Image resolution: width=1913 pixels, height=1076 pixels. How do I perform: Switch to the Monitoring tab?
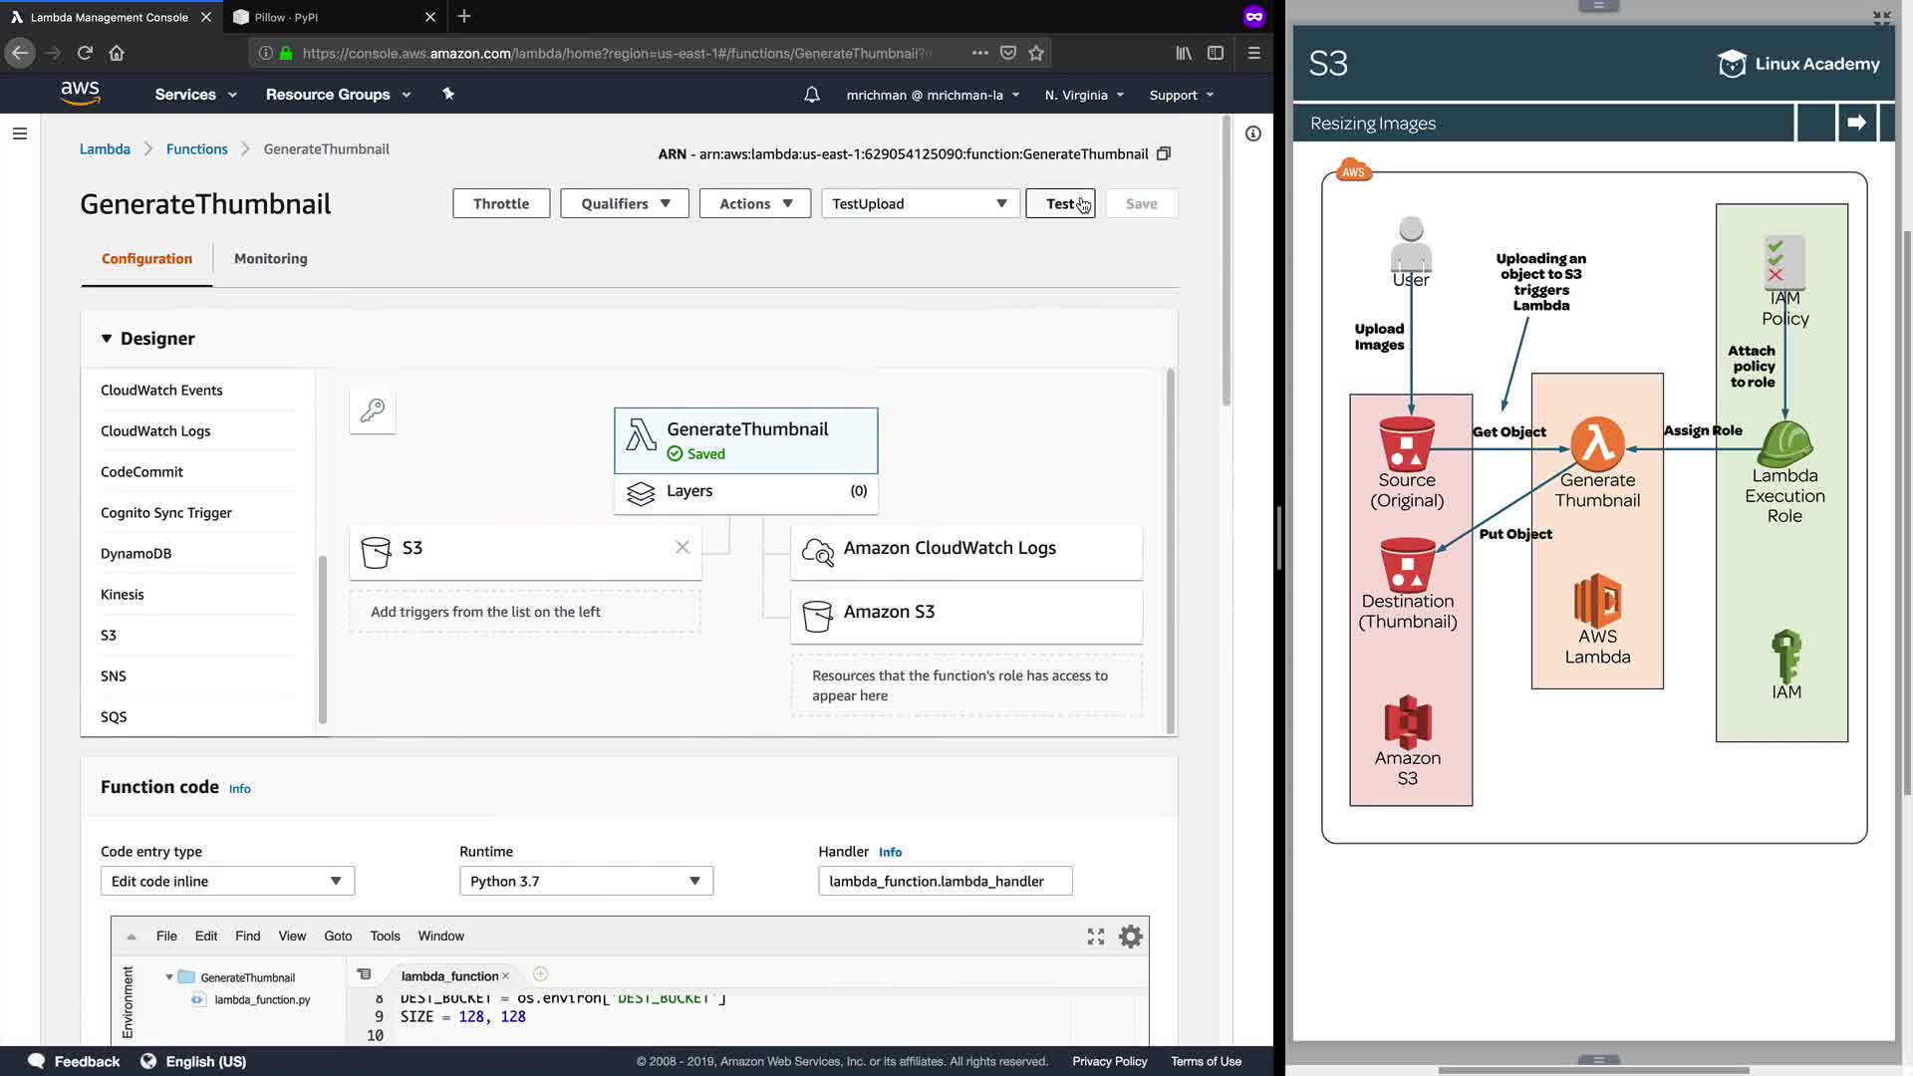tap(270, 258)
